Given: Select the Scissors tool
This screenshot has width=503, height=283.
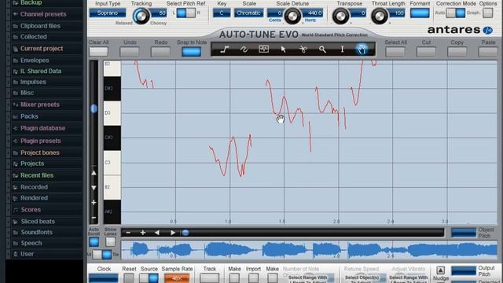Looking at the screenshot, I should [303, 50].
